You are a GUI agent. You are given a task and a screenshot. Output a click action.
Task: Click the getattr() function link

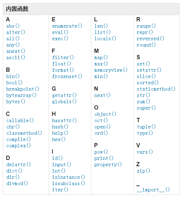(64, 95)
